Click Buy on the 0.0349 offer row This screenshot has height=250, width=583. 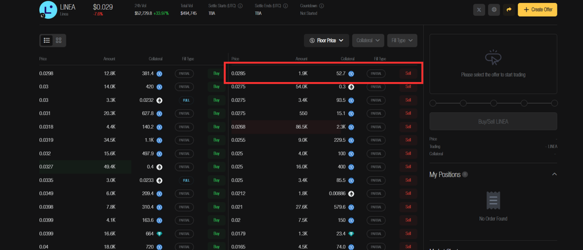pos(216,194)
